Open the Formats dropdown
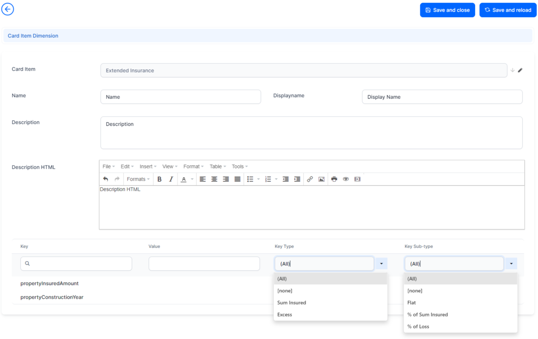Viewport: 538px width, 339px height. click(138, 179)
